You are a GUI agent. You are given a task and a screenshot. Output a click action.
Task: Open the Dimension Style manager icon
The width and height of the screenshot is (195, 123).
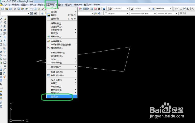[x=132, y=9]
